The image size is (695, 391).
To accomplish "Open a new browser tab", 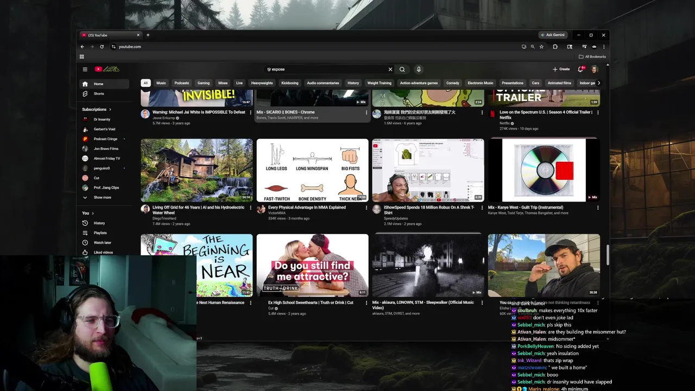I will 148,35.
